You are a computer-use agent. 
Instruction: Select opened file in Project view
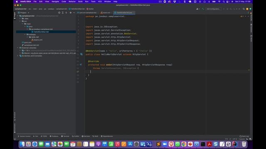tap(59, 13)
